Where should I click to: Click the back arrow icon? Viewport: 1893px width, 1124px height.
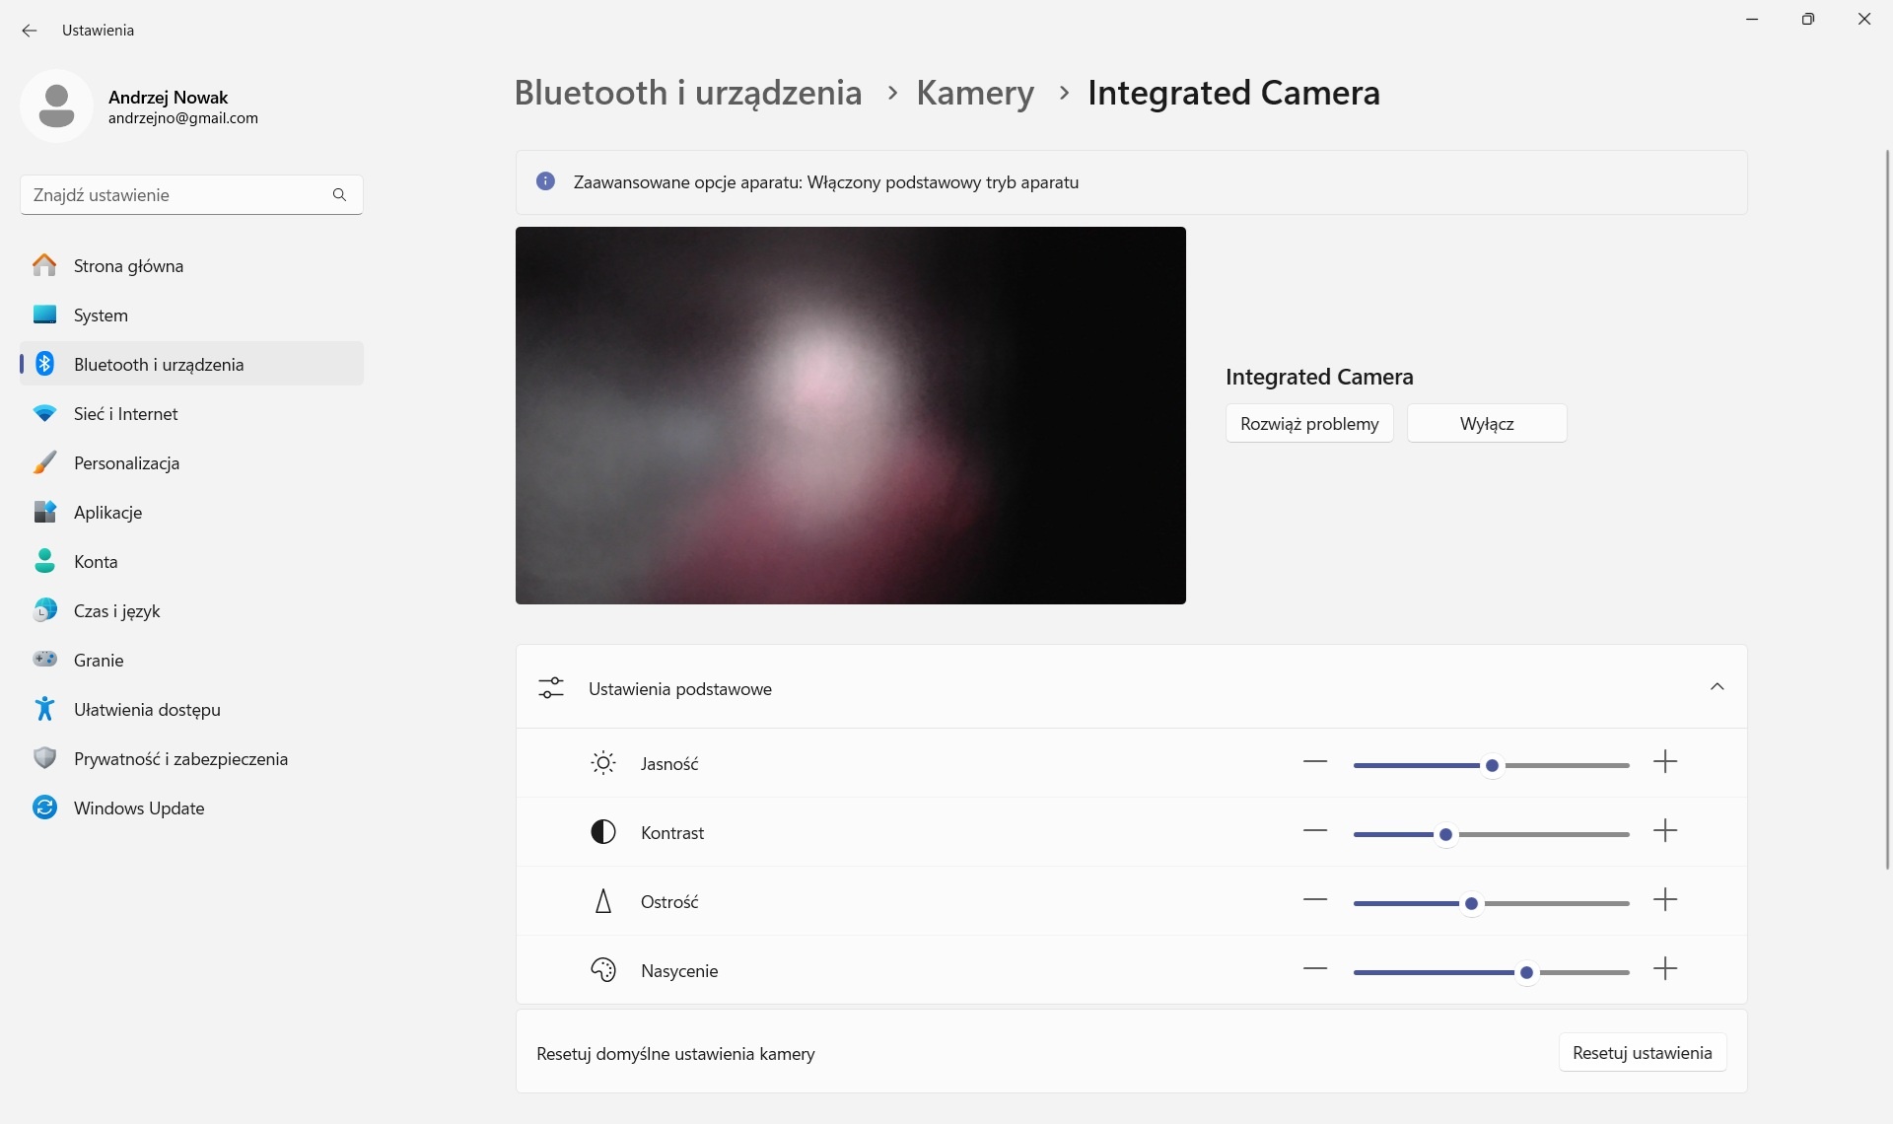(x=30, y=31)
